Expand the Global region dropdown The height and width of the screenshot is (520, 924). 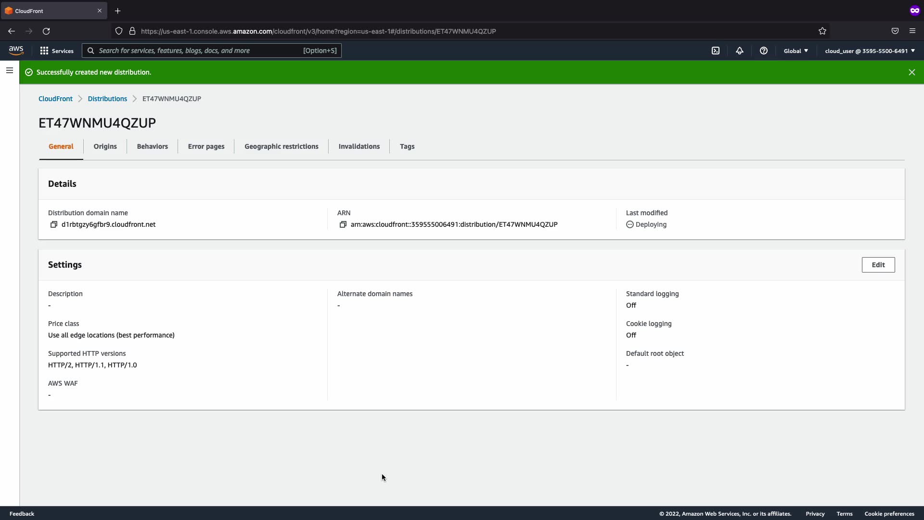pyautogui.click(x=796, y=51)
